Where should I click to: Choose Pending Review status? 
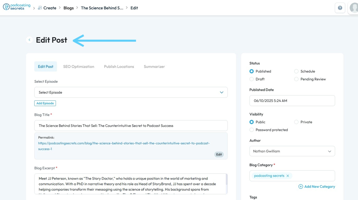tap(296, 79)
